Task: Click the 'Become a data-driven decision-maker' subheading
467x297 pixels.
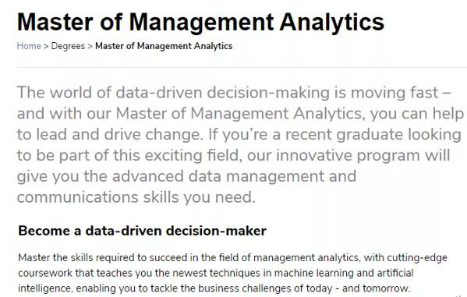Action: (x=143, y=231)
